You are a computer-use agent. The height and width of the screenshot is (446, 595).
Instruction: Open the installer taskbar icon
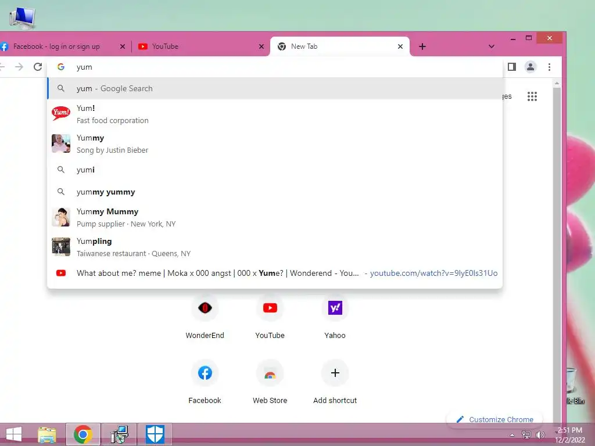click(119, 434)
